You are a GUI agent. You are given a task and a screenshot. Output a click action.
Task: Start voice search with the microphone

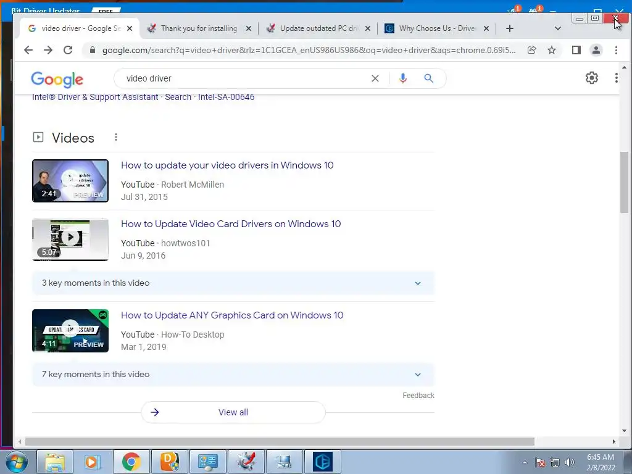[402, 78]
